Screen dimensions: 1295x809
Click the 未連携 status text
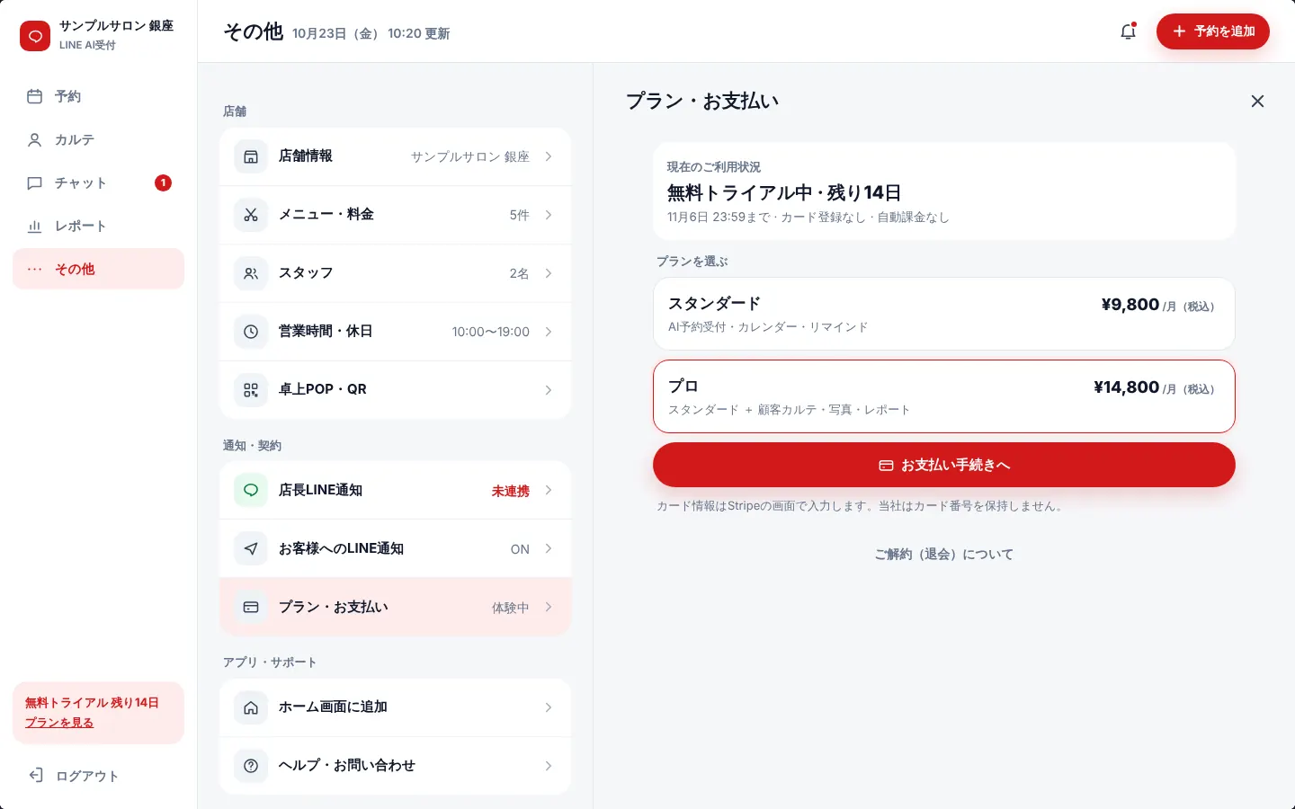(x=511, y=491)
